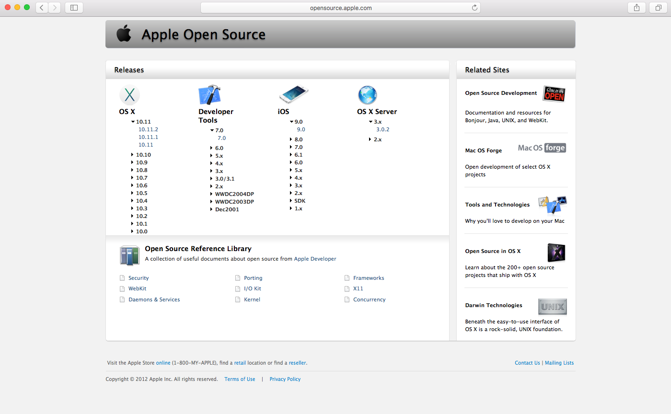
Task: Follow the reseller link in footer
Action: [297, 363]
